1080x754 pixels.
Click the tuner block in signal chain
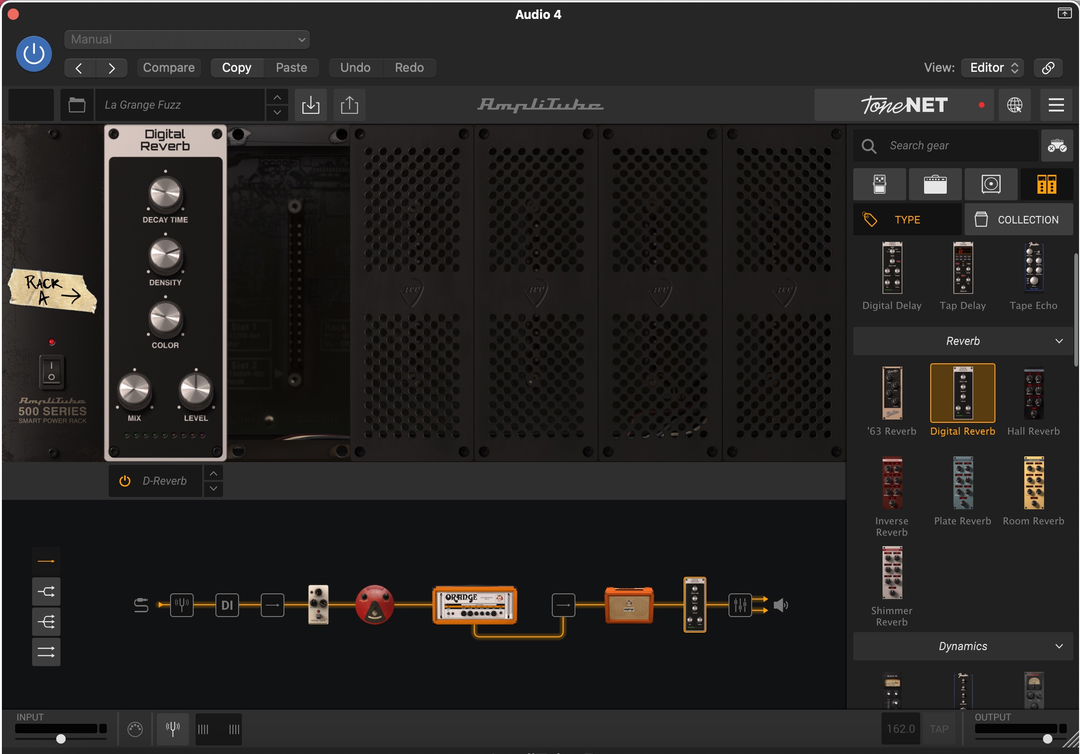click(x=182, y=605)
